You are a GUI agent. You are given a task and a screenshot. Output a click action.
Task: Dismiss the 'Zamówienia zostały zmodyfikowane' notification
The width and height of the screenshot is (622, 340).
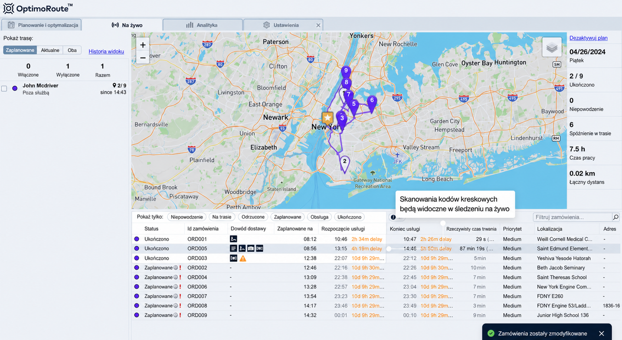(x=602, y=334)
